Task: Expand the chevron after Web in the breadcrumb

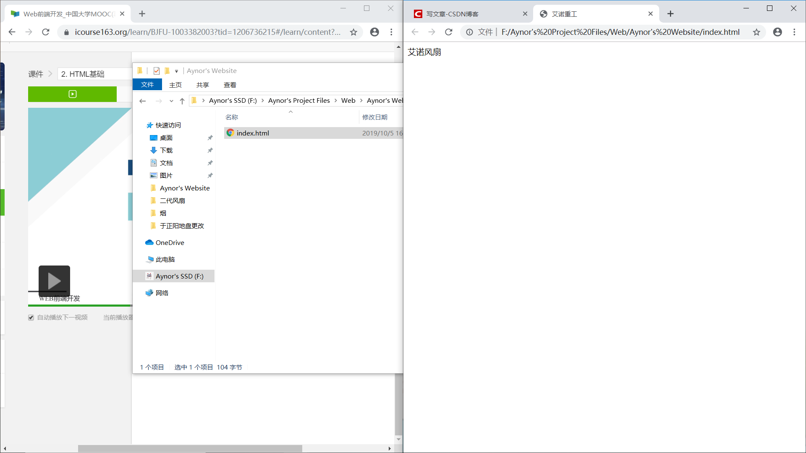Action: pos(361,101)
